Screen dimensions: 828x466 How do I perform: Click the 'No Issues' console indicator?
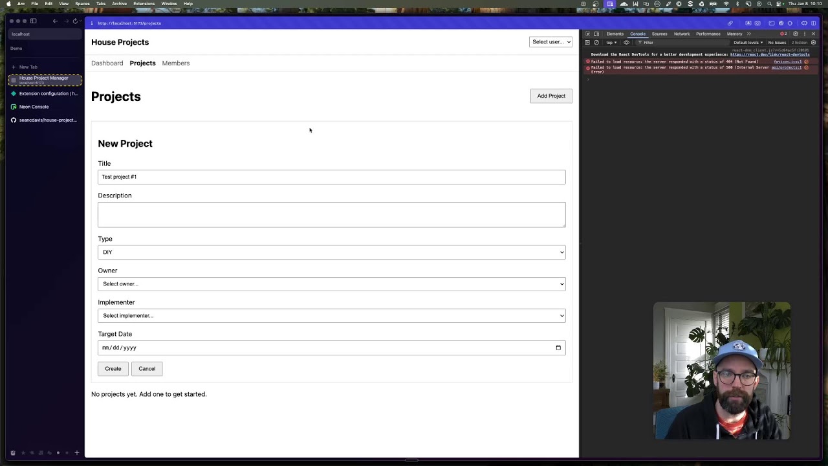[777, 43]
